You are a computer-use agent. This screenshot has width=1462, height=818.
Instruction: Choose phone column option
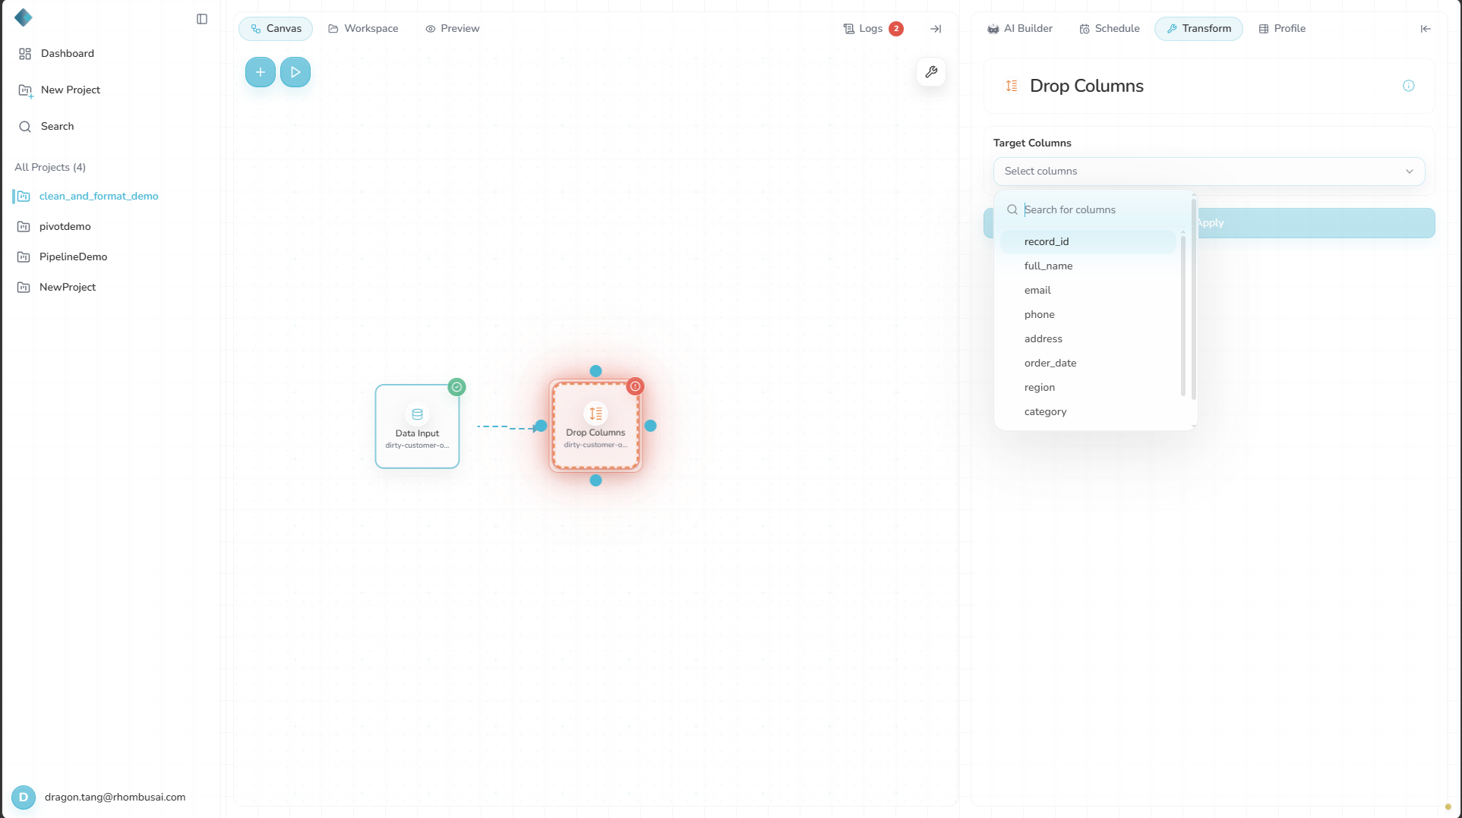coord(1088,315)
